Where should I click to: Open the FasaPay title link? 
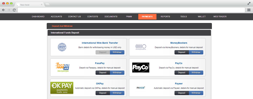[100, 63]
